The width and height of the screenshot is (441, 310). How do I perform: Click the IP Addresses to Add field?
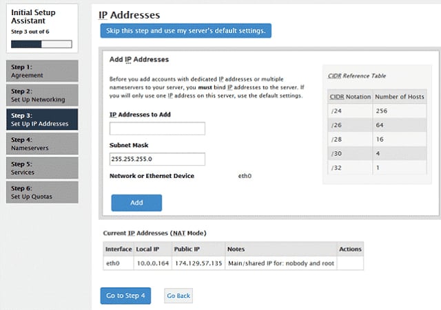(157, 129)
